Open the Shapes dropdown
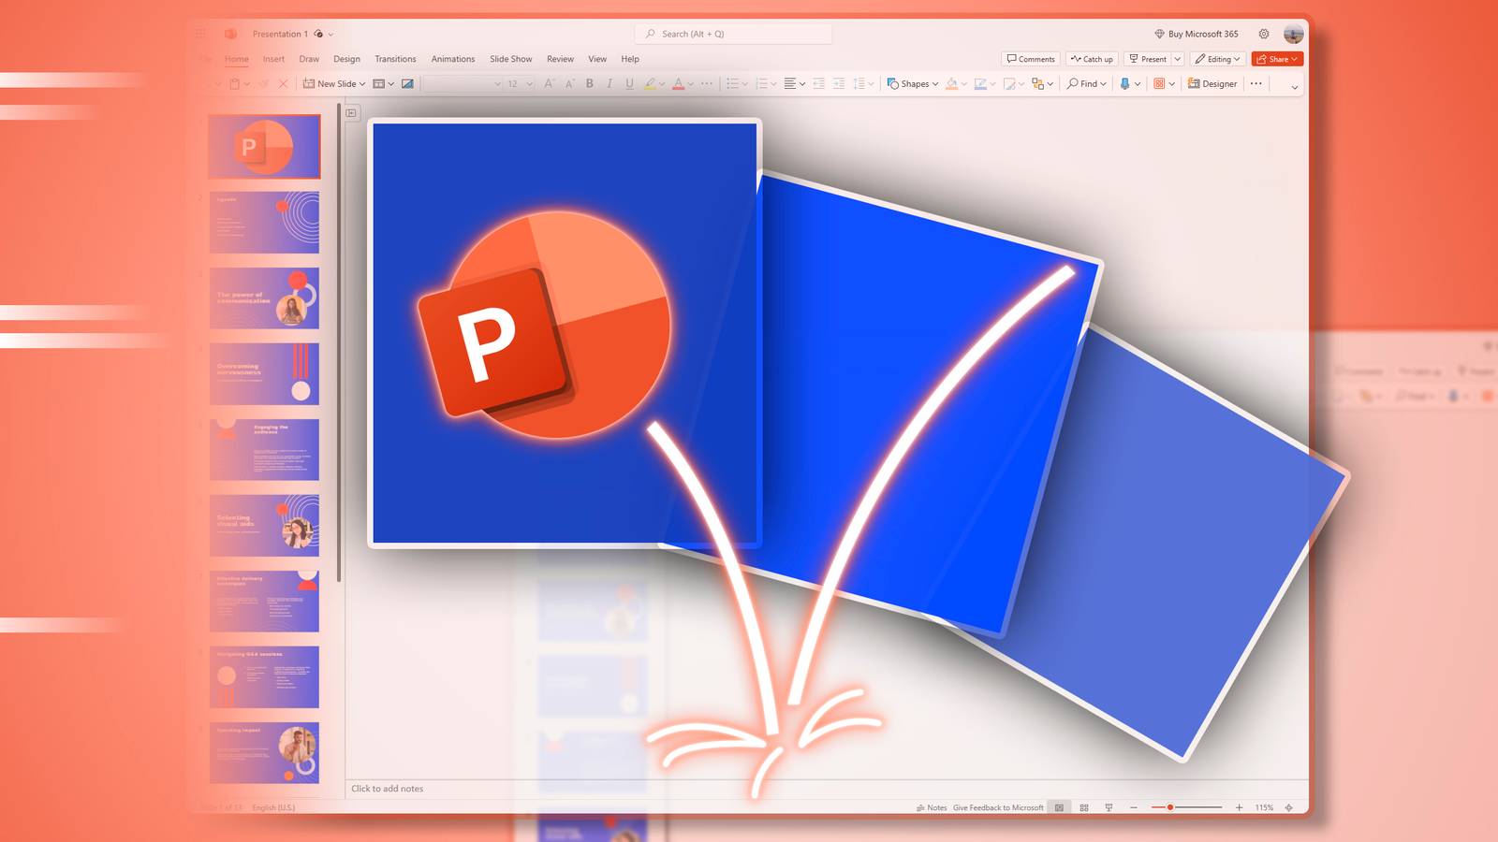 (912, 83)
